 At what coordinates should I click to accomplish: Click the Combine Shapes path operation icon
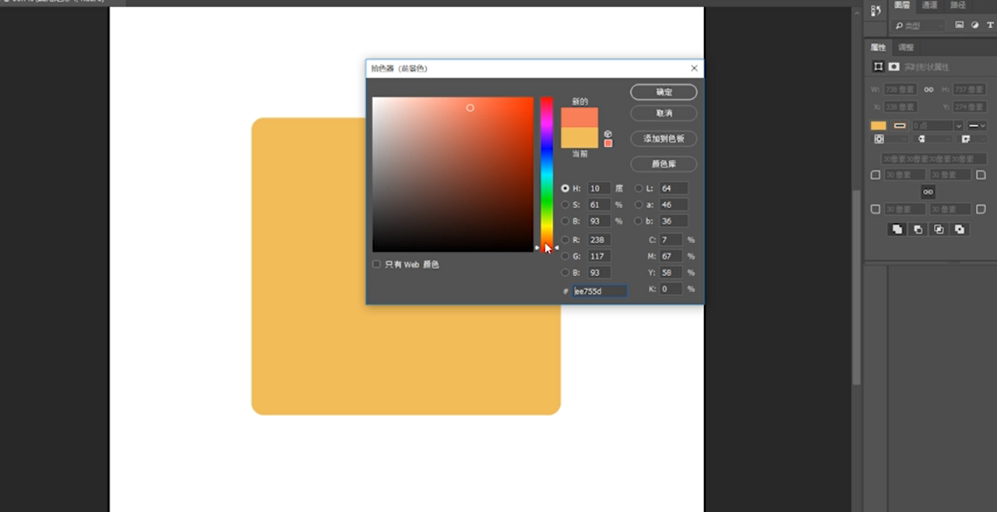[897, 229]
